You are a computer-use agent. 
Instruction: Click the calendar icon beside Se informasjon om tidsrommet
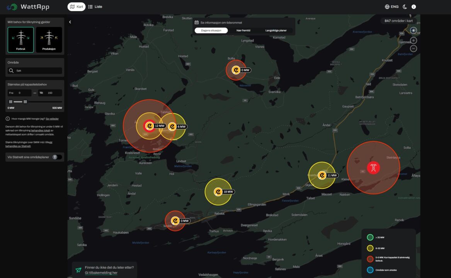pyautogui.click(x=197, y=22)
